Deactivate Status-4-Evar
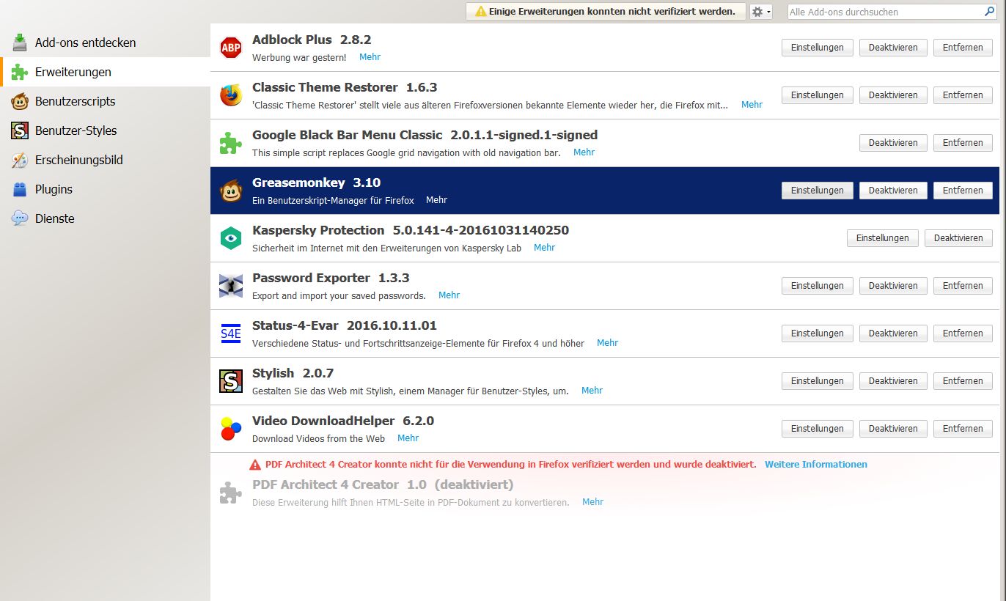The width and height of the screenshot is (1006, 601). point(893,333)
